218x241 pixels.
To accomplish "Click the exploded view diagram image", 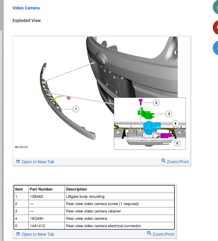I will [x=102, y=97].
